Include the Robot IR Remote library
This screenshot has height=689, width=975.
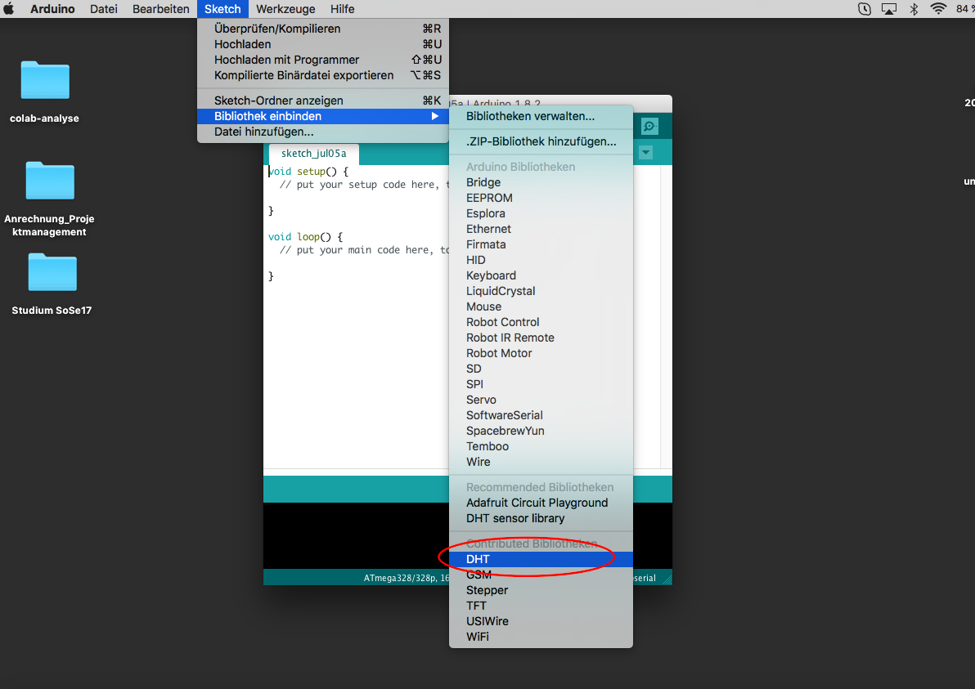(541, 338)
